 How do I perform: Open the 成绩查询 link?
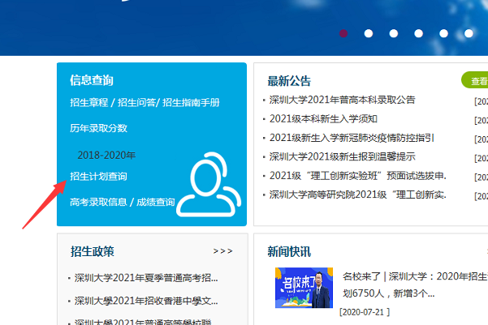pos(156,202)
